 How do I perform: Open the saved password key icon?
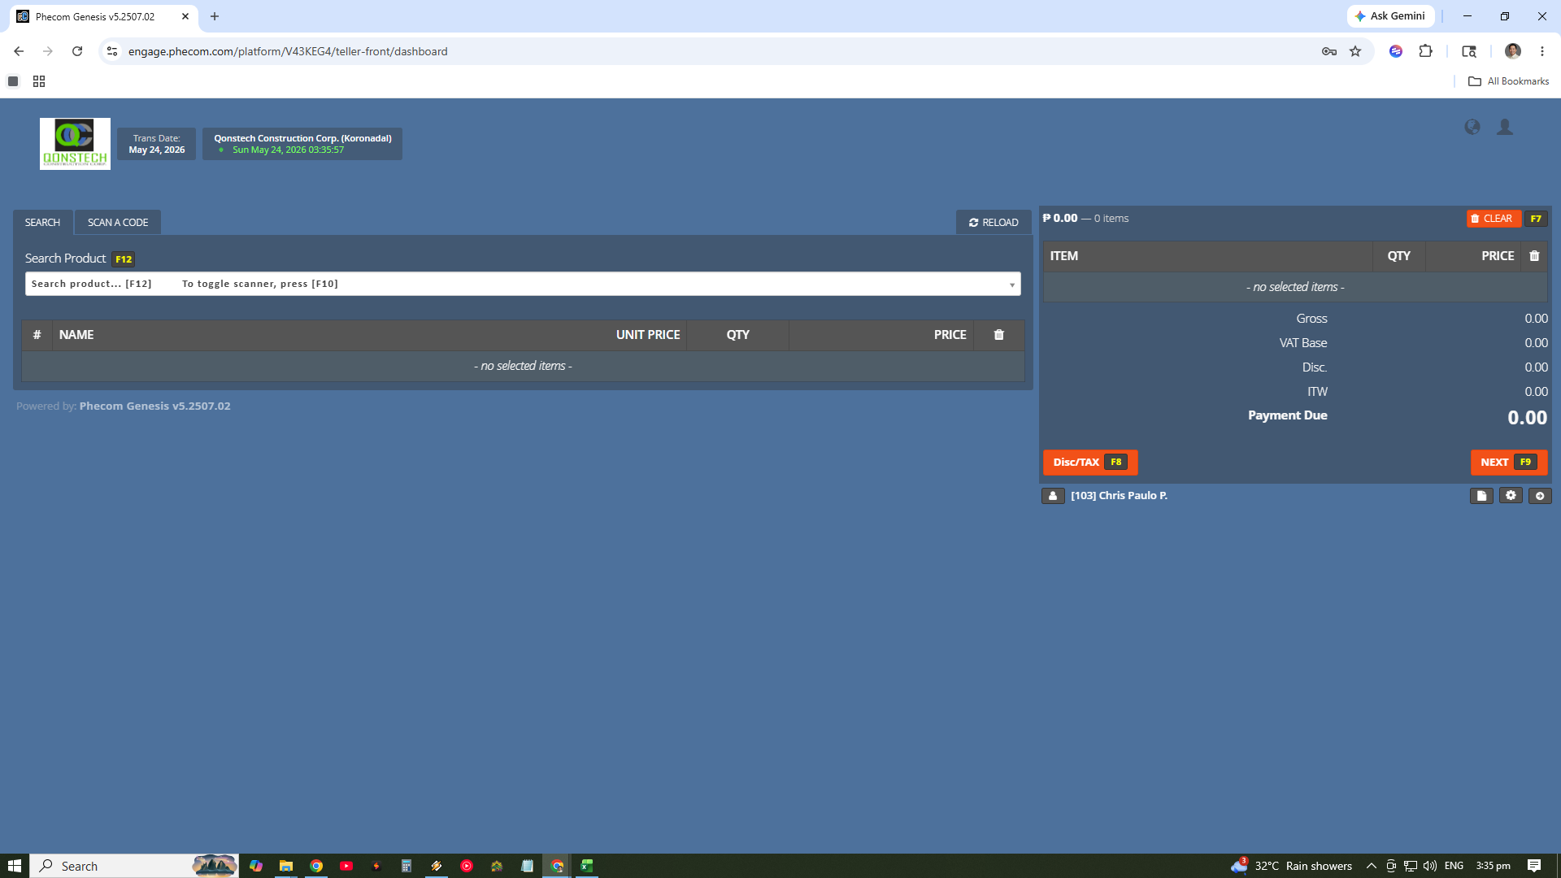[1329, 51]
